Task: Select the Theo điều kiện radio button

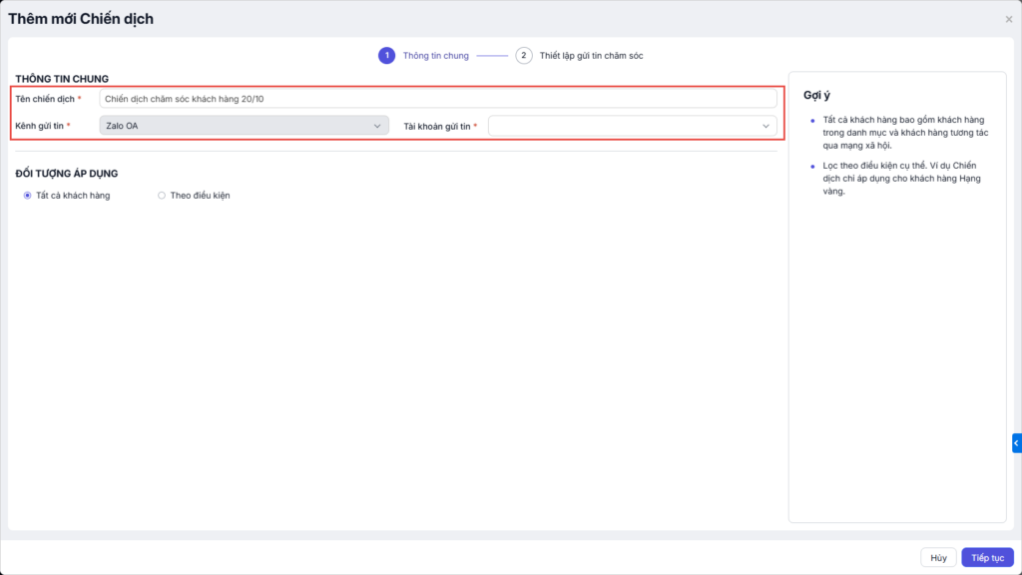Action: [162, 196]
